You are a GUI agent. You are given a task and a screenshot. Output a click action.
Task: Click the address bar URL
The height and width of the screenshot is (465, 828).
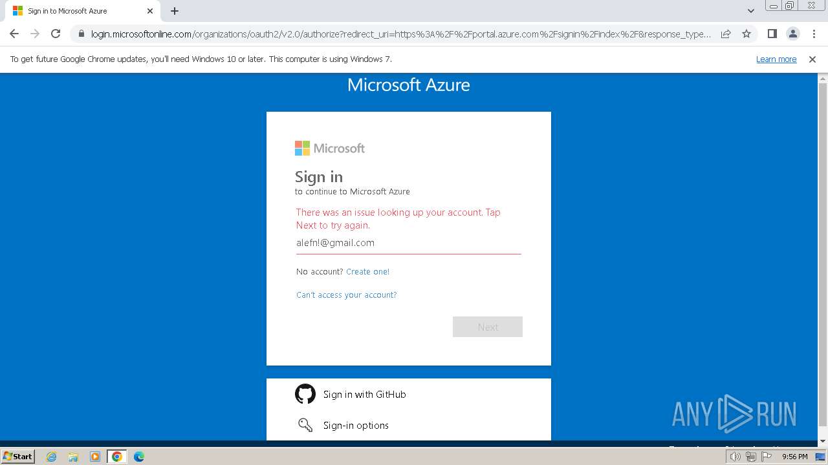[401, 34]
